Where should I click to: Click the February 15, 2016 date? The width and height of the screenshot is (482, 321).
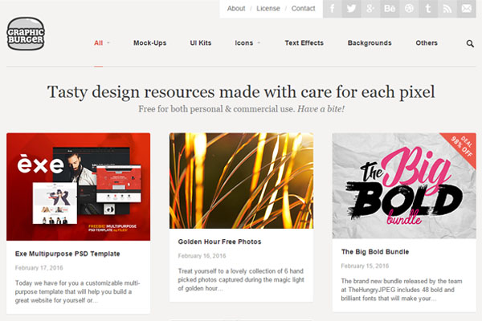click(x=365, y=266)
